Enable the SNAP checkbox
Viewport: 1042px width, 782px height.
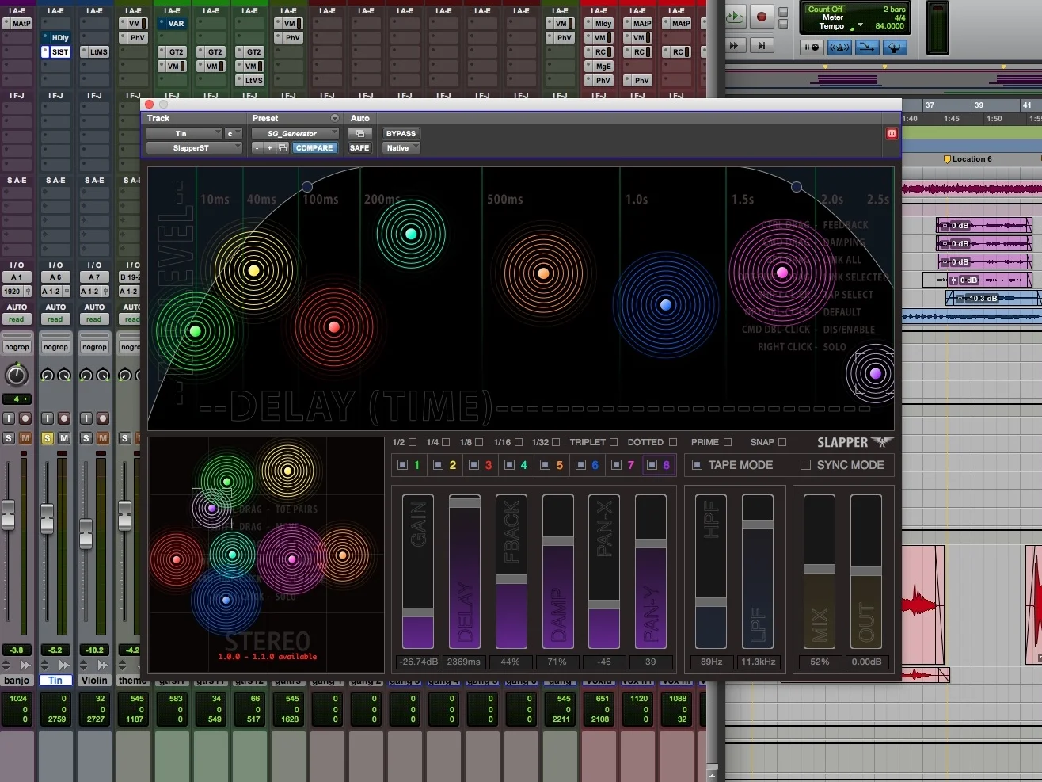coord(782,442)
